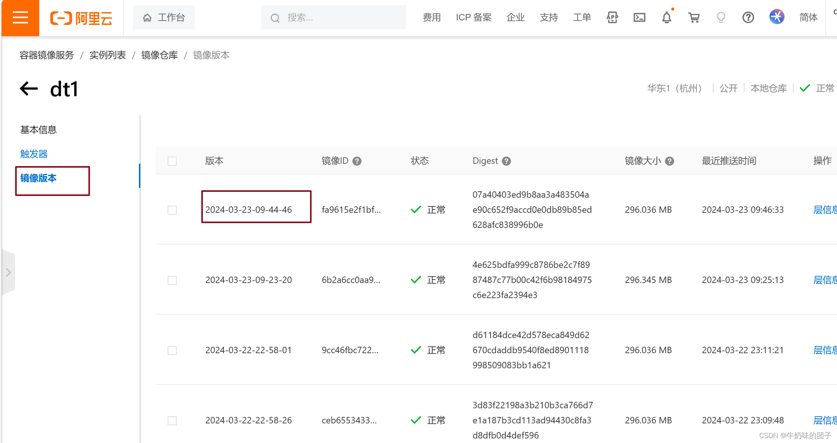Click push time 2024-03-22 23:11:21
This screenshot has height=443, width=837.
(743, 350)
